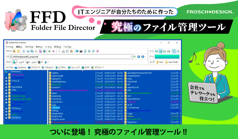
Task: Switch to drive I
Action: [47, 62]
